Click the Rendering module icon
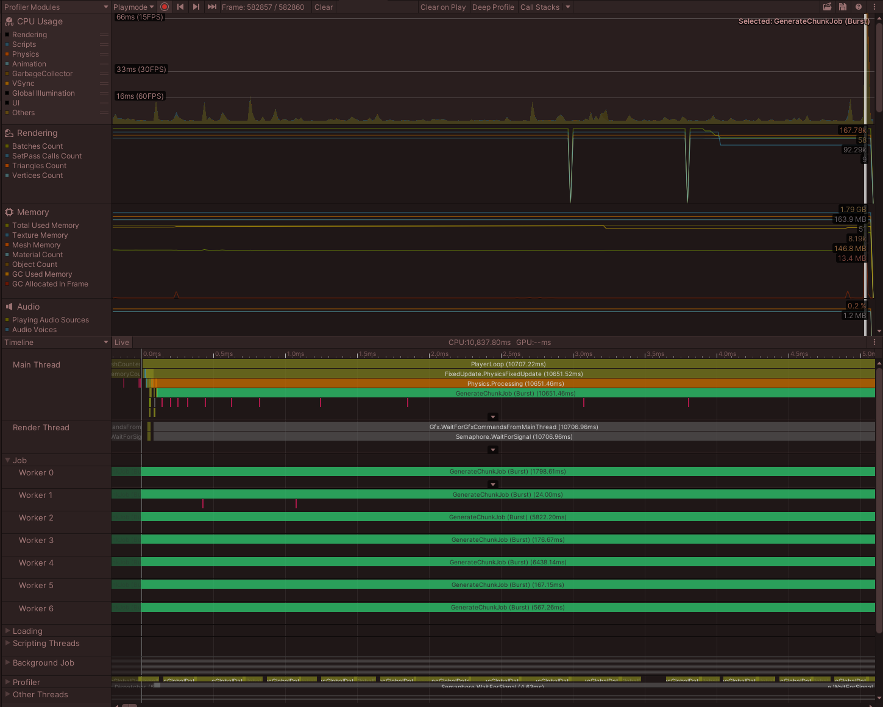 pos(9,133)
